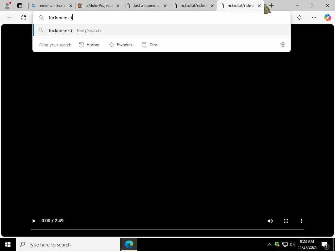Open address bar search settings gear

point(283,45)
